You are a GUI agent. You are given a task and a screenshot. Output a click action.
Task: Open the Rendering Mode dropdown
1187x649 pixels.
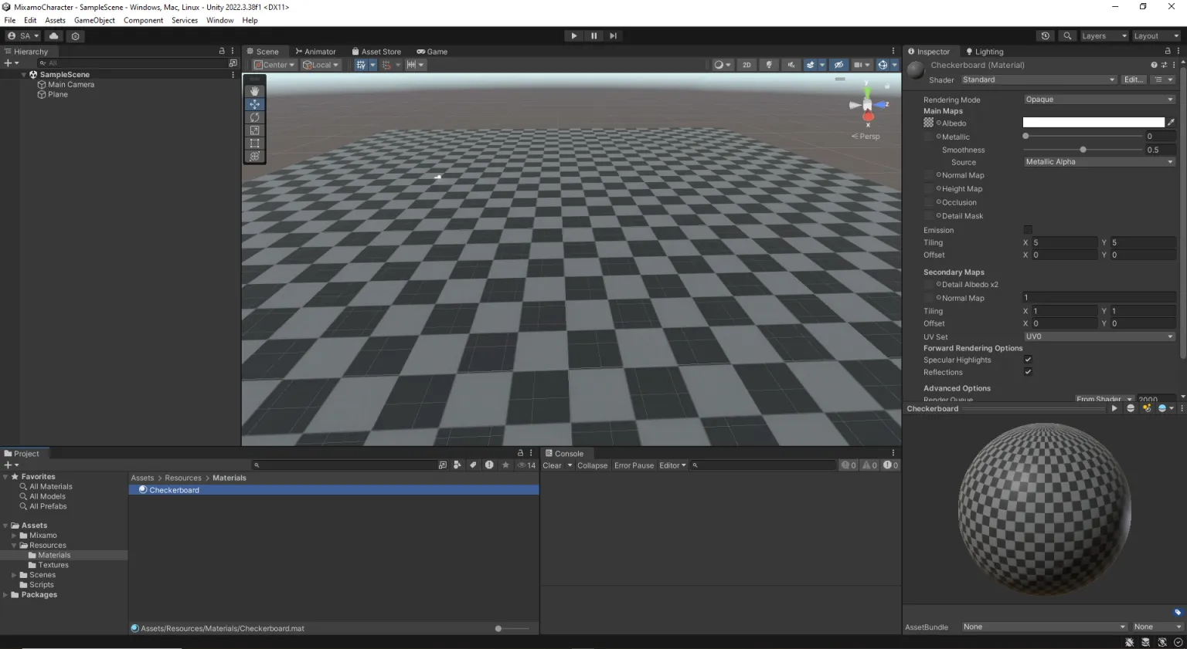coord(1098,99)
